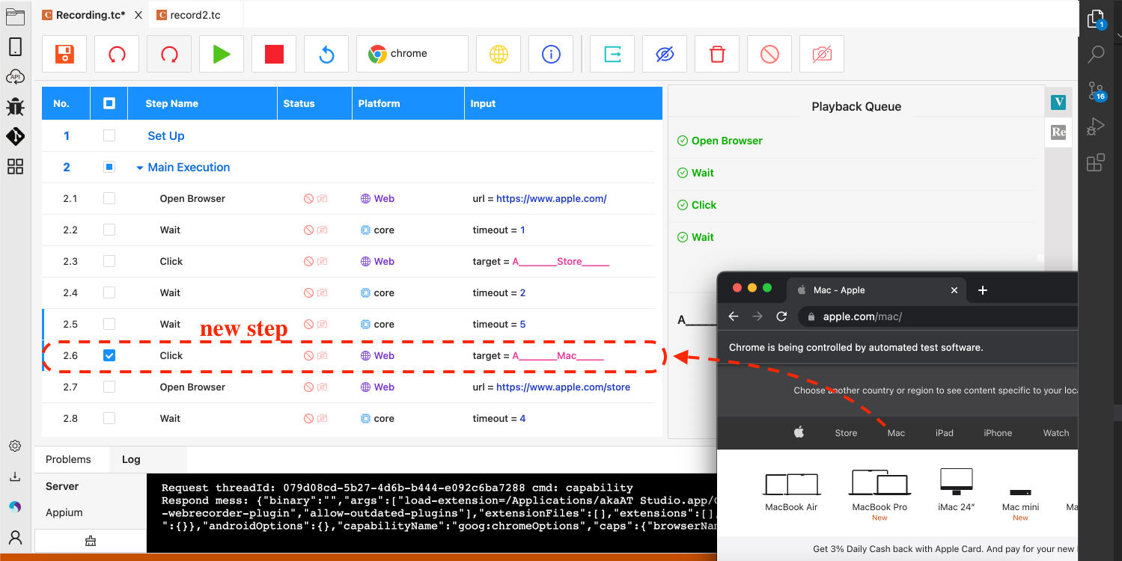Image resolution: width=1122 pixels, height=561 pixels.
Task: Click the blue reset circular arrow icon
Action: click(x=326, y=54)
